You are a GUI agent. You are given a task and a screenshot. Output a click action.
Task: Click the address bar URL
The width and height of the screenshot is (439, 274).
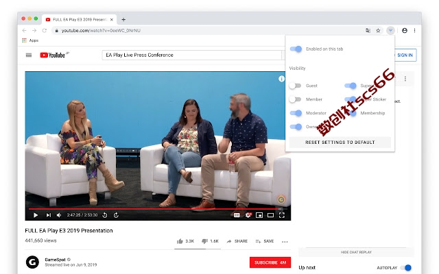101,30
